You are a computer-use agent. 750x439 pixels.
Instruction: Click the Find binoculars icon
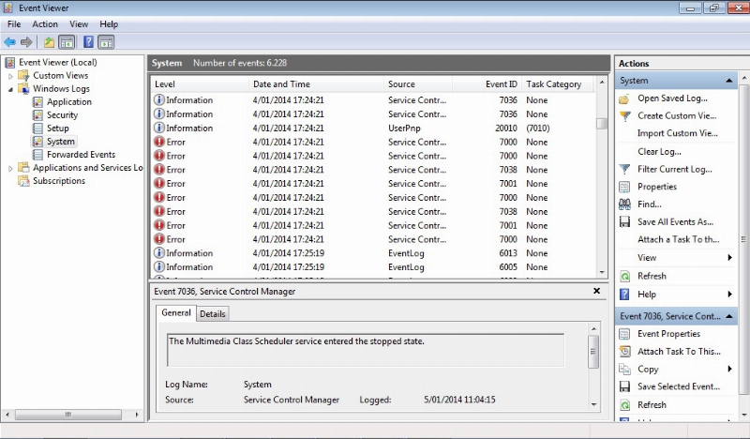(x=624, y=204)
